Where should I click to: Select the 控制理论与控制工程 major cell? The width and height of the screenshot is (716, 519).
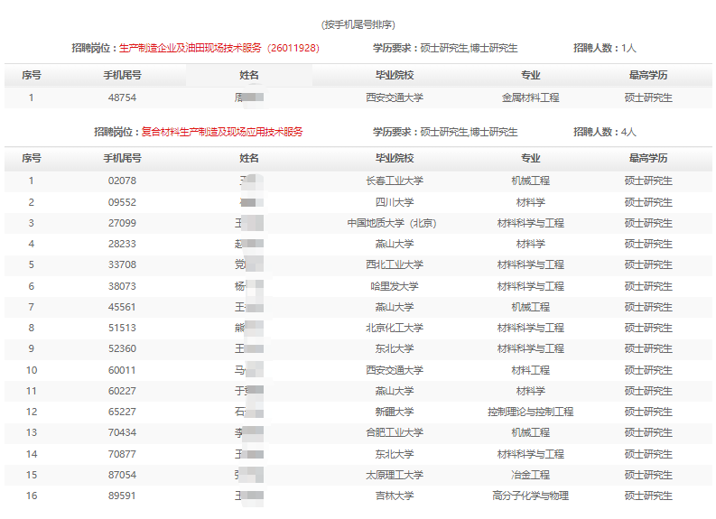[x=530, y=412]
